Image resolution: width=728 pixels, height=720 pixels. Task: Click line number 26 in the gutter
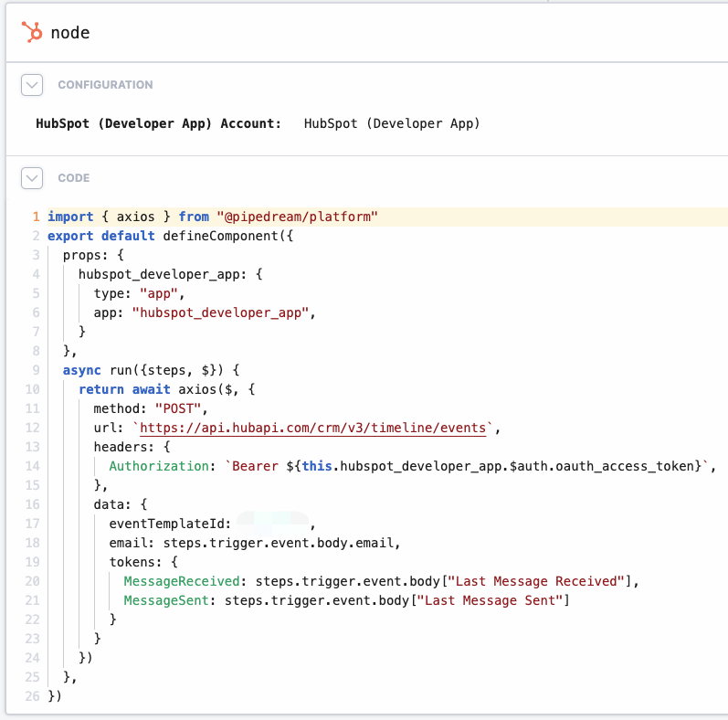coord(33,696)
